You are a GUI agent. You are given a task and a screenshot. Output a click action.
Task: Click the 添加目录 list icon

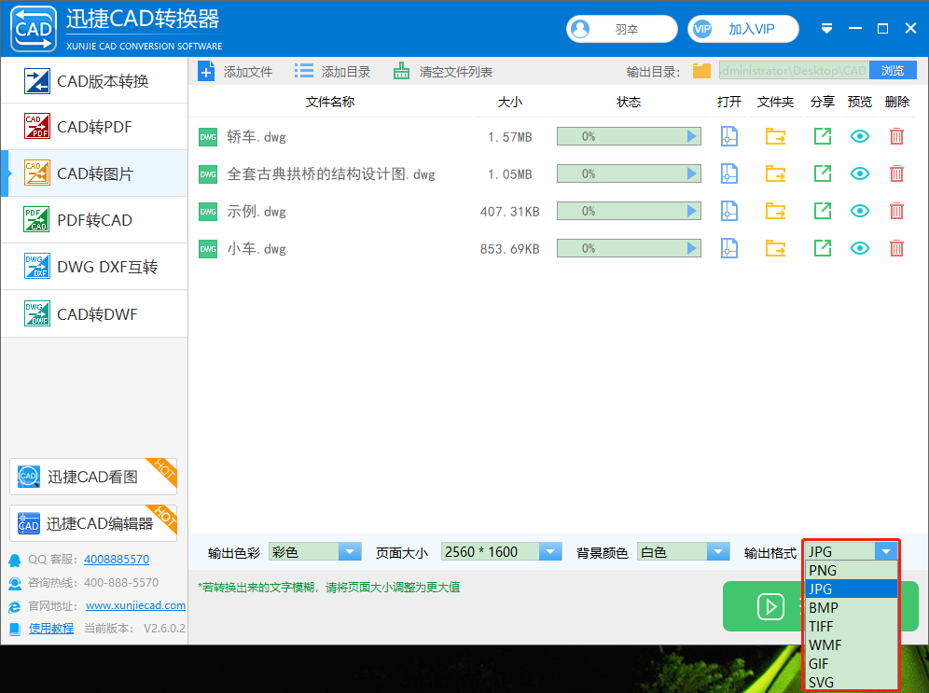click(304, 72)
